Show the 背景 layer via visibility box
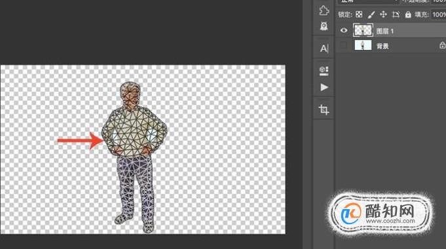The width and height of the screenshot is (446, 249). (x=344, y=45)
